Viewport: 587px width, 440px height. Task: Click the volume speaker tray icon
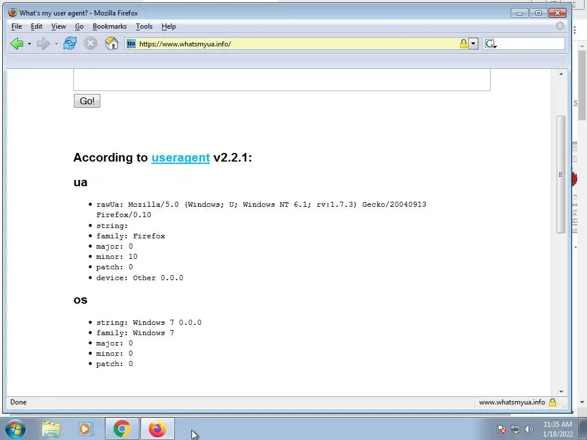[529, 430]
